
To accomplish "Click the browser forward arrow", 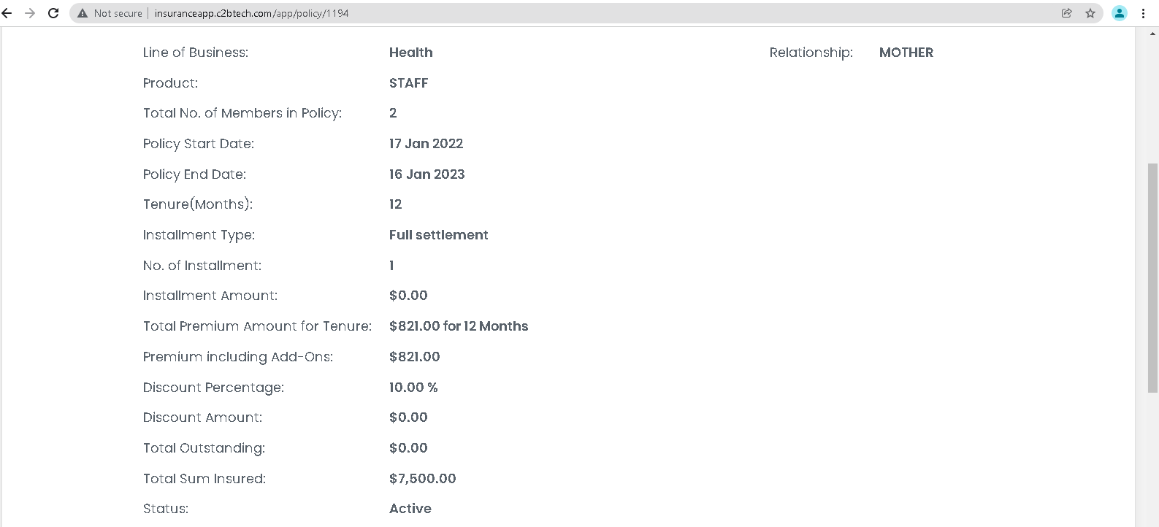I will pos(30,13).
